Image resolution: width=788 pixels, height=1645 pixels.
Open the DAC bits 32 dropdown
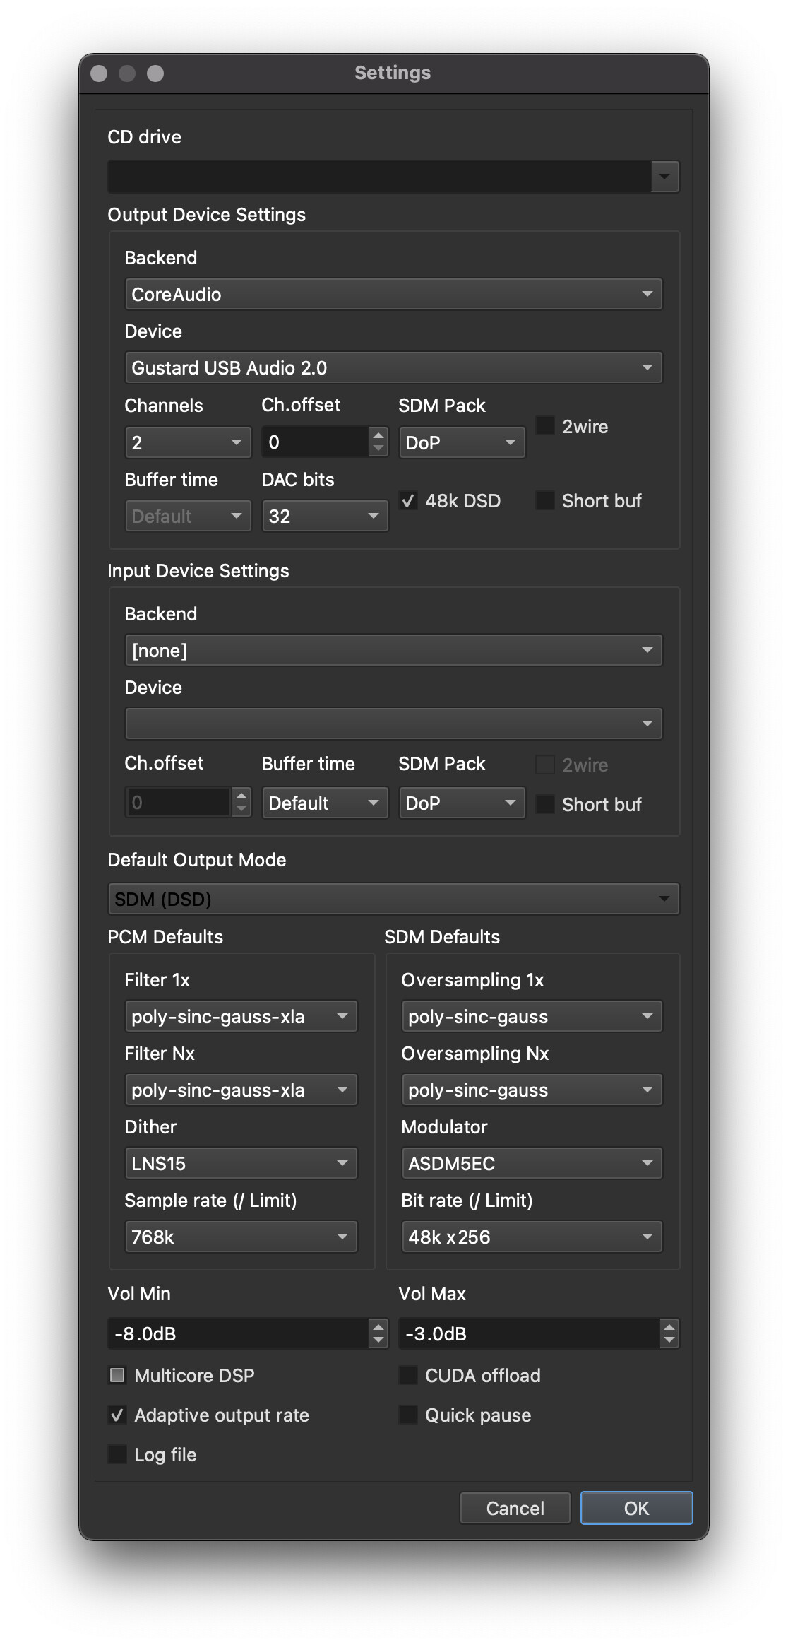coord(324,516)
